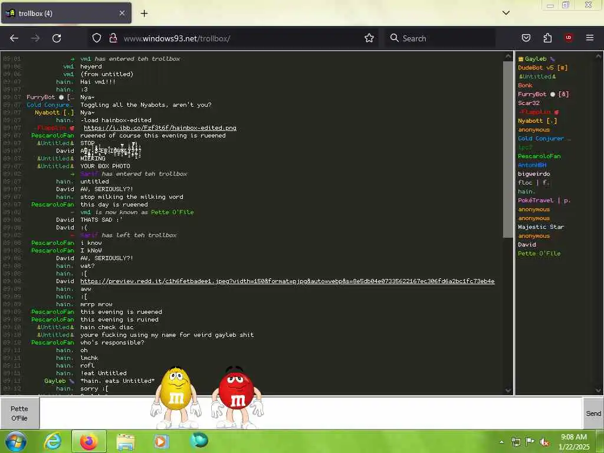The image size is (604, 453).
Task: Select Nyabott [.] in the user list
Action: (537, 121)
